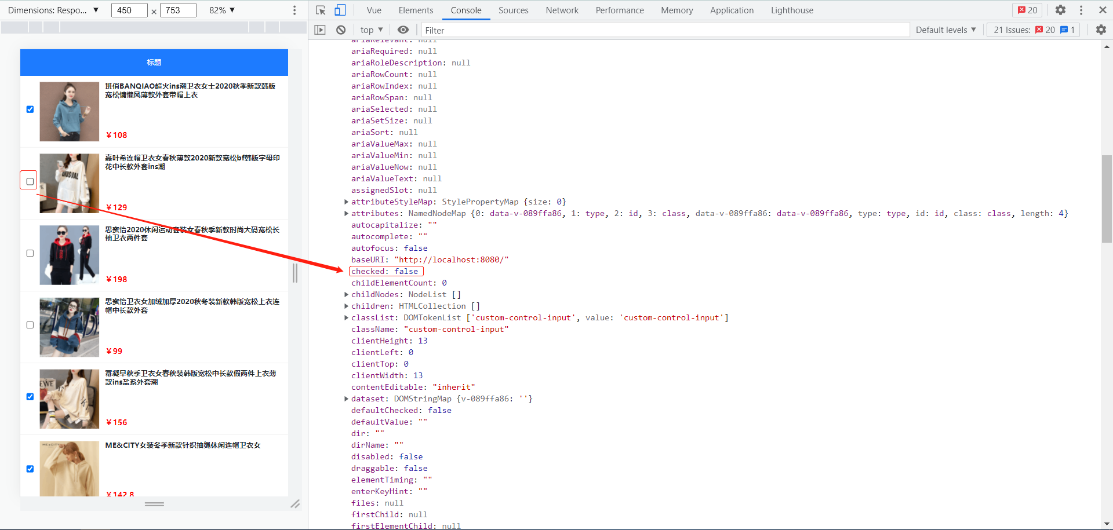
Task: Click the viewport bottom-edge resize handle
Action: pos(154,504)
